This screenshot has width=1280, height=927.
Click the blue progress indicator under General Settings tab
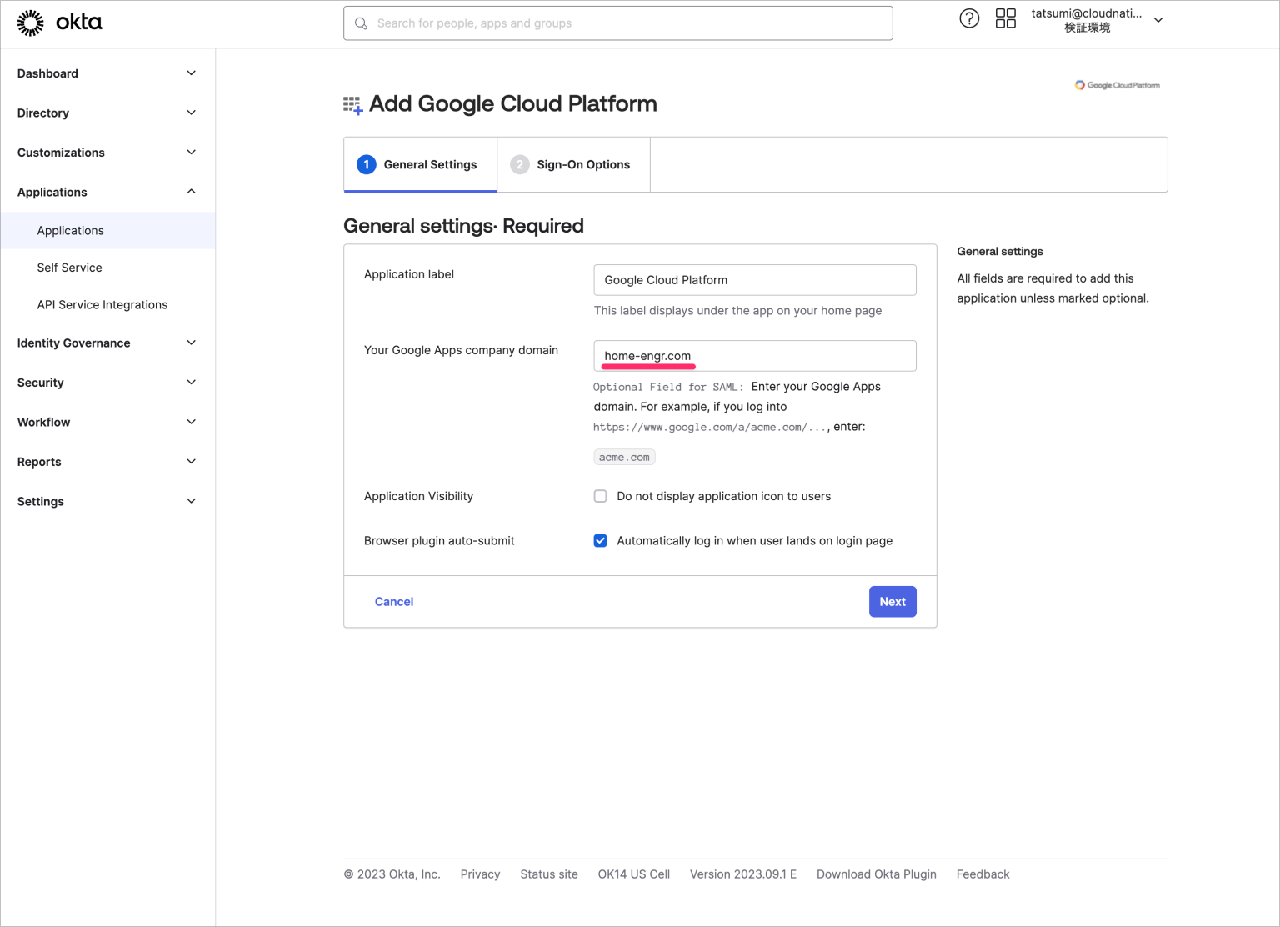(x=420, y=191)
